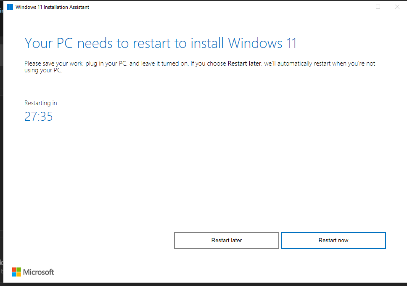The width and height of the screenshot is (407, 286).
Task: Click the "Restarting in:" label
Action: (41, 103)
